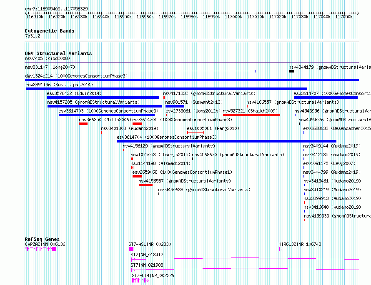Select the nsv4166557 variant label

click(x=293, y=102)
